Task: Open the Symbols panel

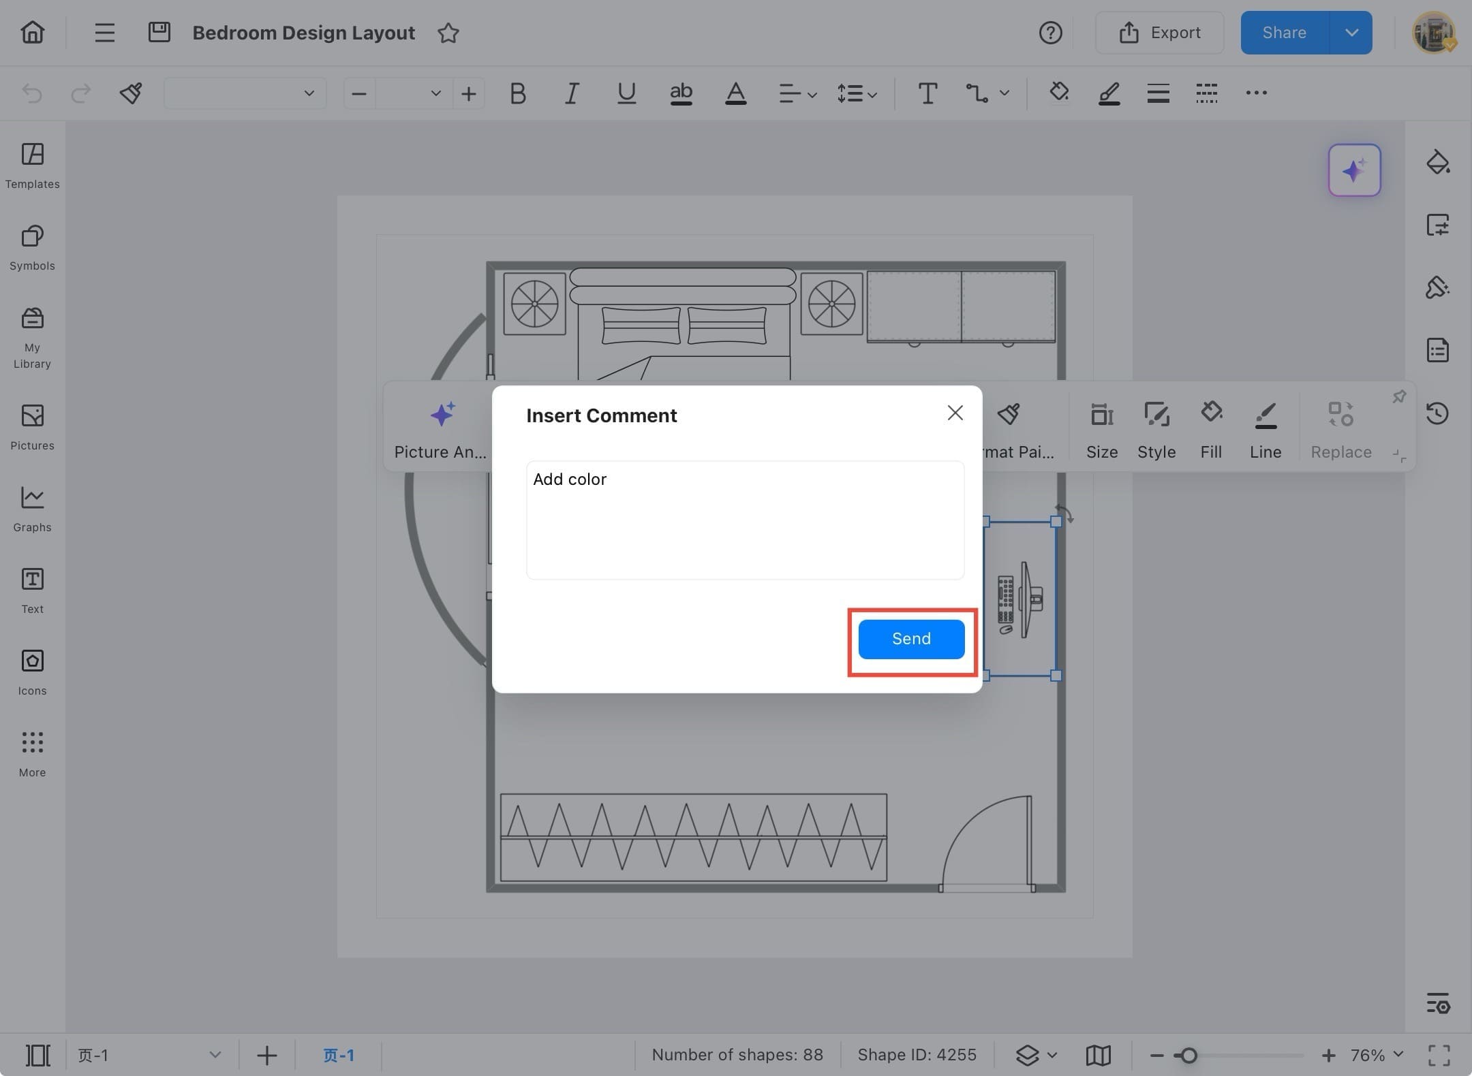Action: [x=31, y=247]
